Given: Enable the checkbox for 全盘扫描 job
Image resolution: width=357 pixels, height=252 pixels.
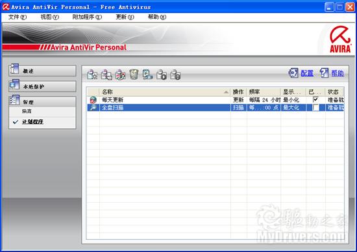Looking at the screenshot, I should (x=315, y=108).
